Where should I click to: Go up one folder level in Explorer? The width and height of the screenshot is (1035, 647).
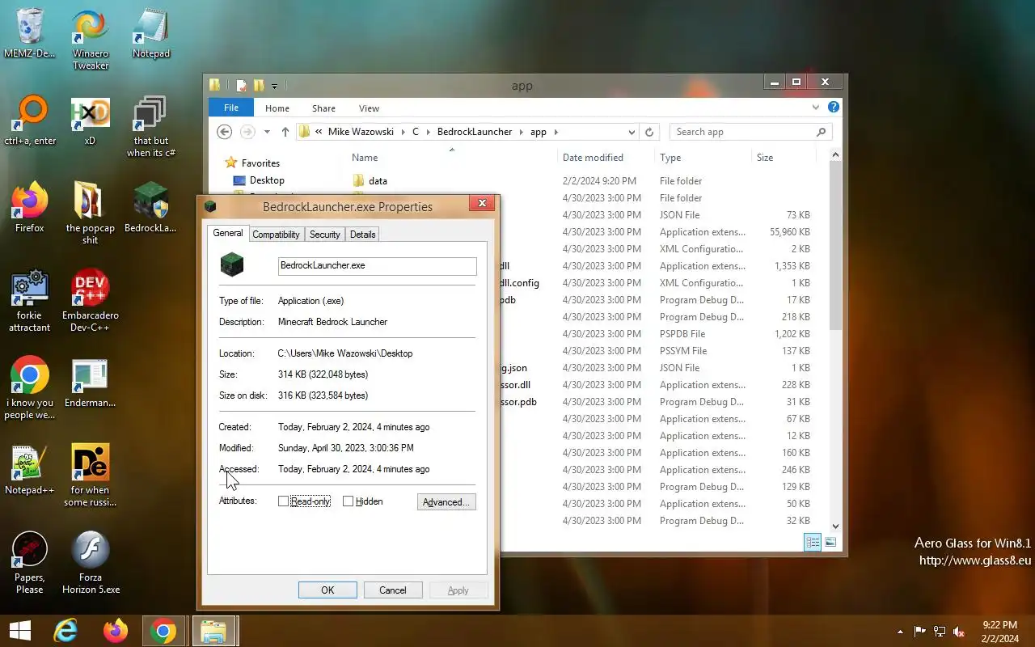[x=285, y=132]
